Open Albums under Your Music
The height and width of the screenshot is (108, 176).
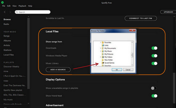pos(7,40)
